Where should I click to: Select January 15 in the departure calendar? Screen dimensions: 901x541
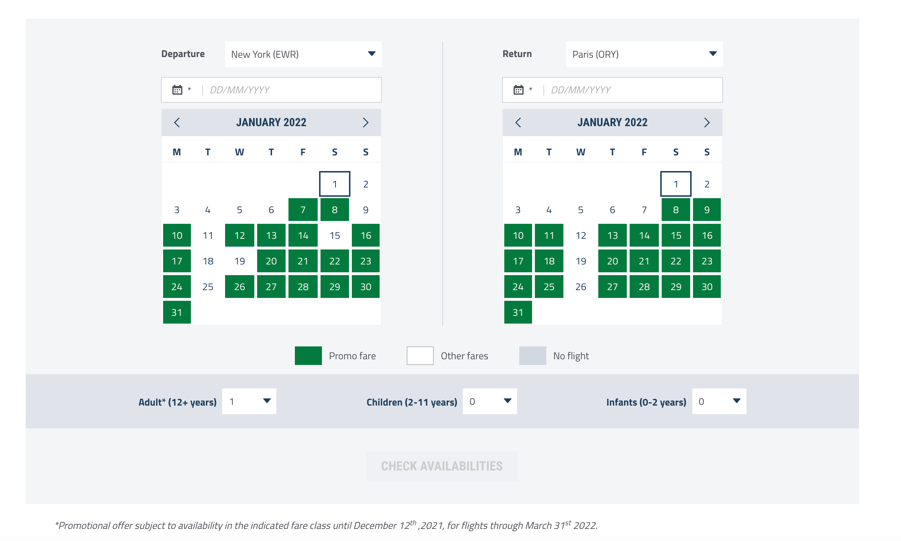point(335,236)
